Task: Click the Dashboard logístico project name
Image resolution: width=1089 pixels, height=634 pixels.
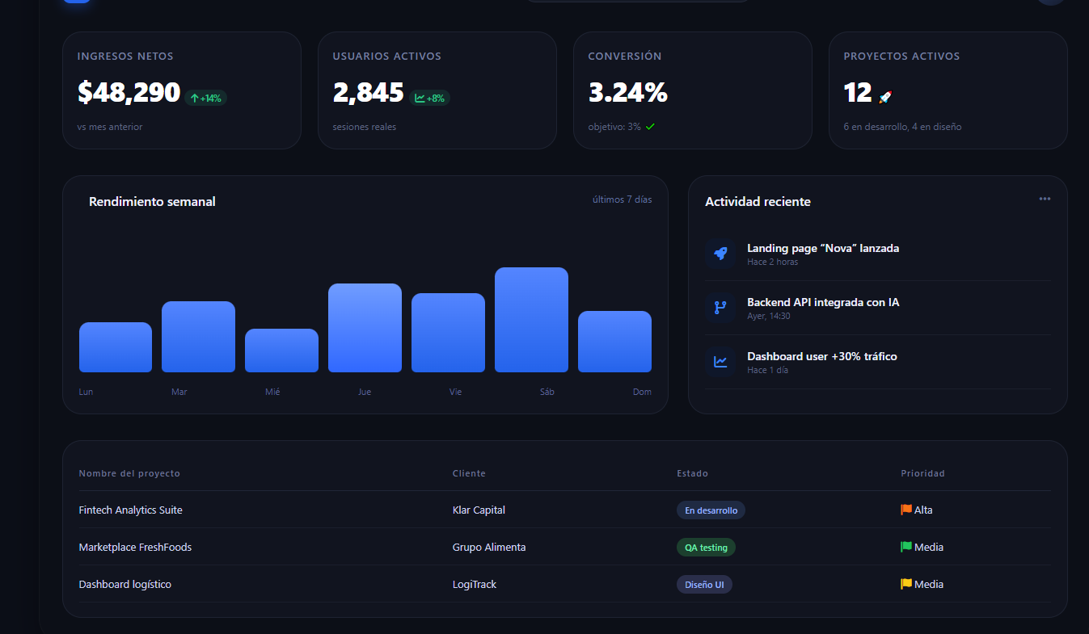Action: tap(125, 585)
